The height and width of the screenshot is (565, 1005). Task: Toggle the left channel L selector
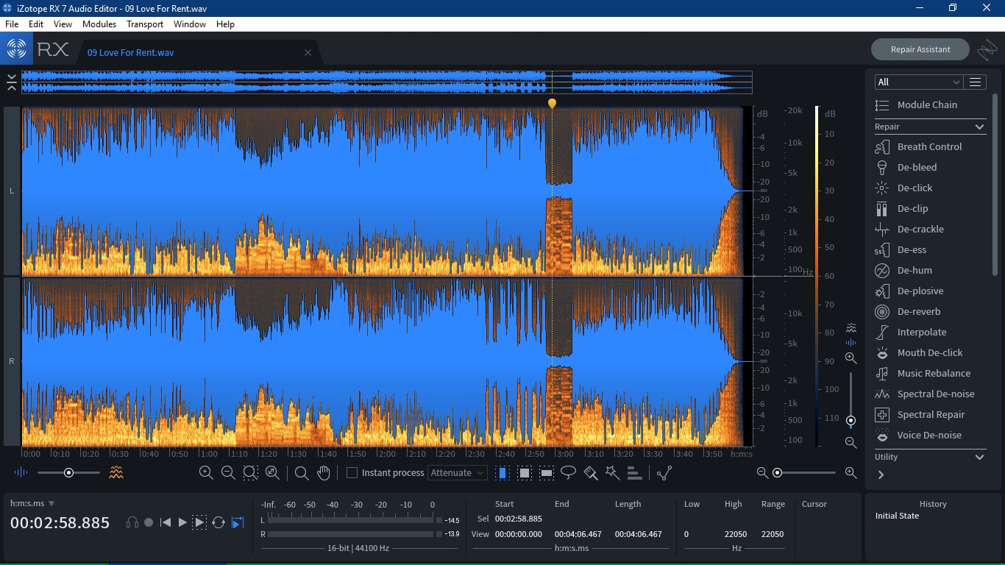point(11,191)
